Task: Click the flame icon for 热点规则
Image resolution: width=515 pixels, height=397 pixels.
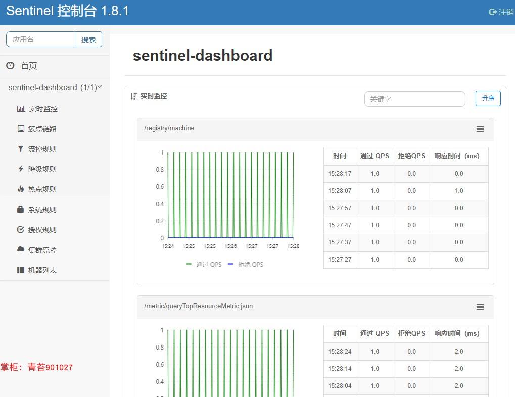Action: click(21, 189)
